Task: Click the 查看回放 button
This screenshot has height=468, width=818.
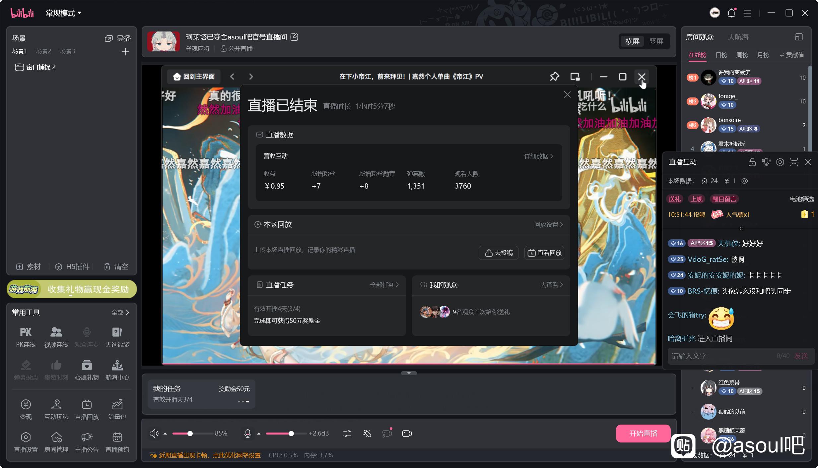Action: (544, 253)
